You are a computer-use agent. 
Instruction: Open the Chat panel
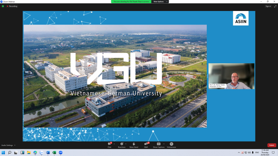(110, 145)
